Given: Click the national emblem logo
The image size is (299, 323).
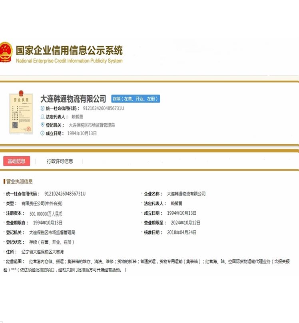Looking at the screenshot, I should (6, 52).
